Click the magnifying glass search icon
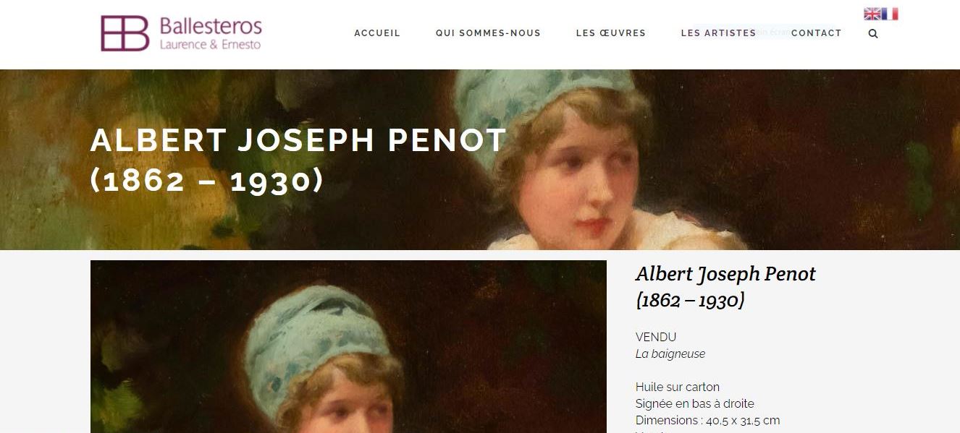 [873, 33]
